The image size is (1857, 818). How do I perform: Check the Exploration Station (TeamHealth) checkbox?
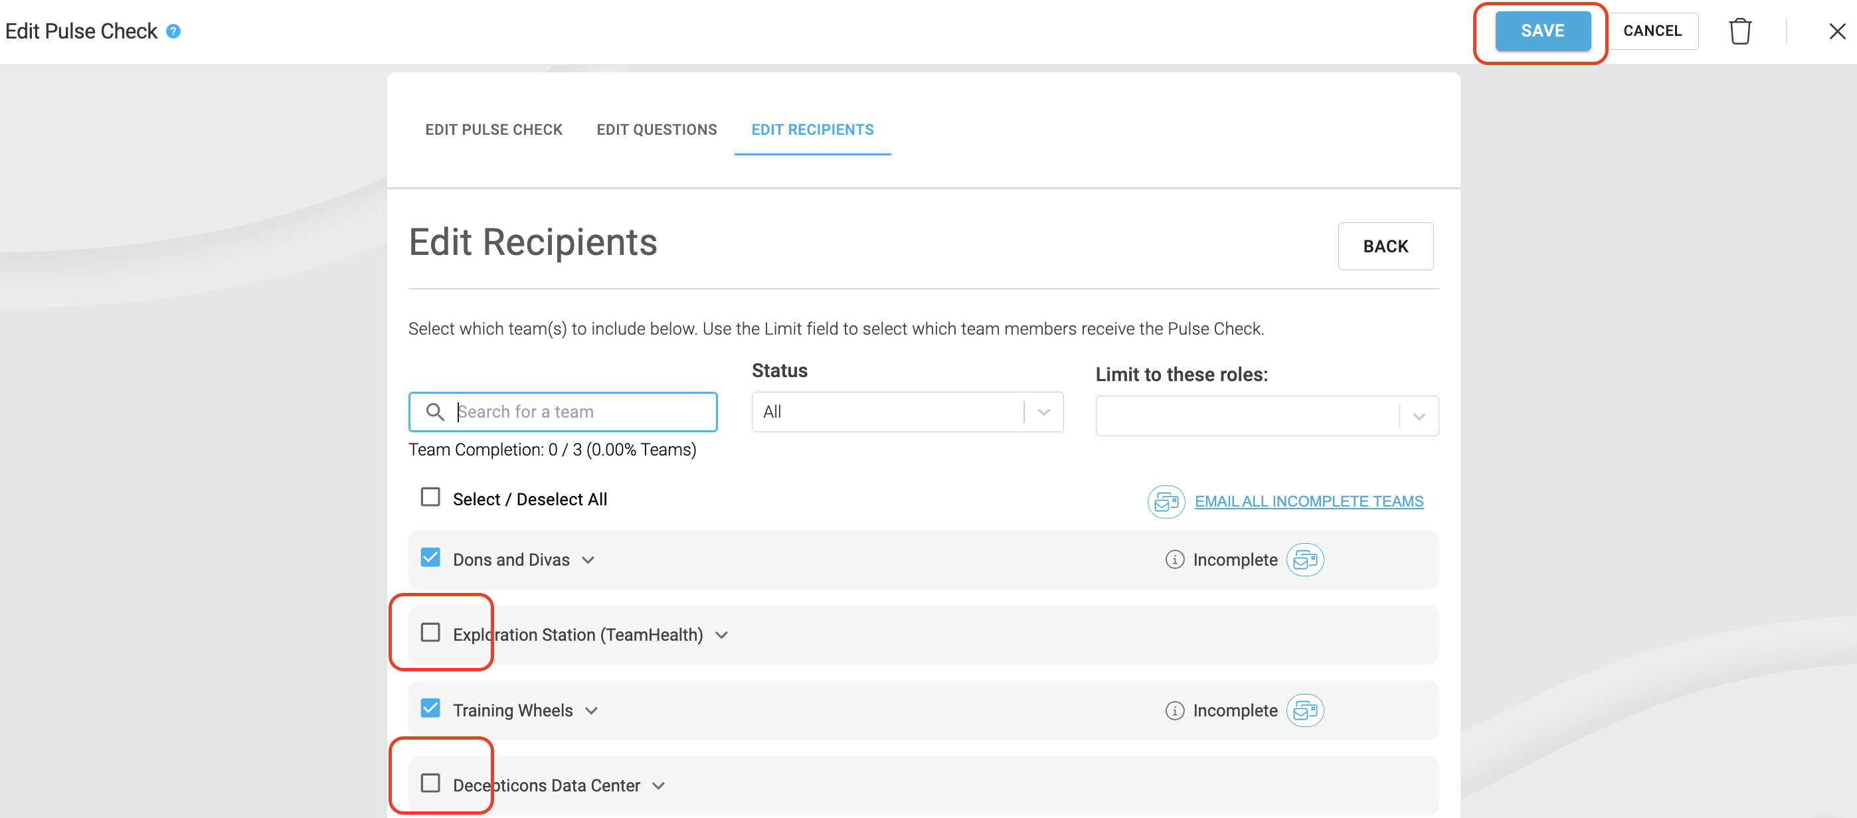click(x=430, y=633)
